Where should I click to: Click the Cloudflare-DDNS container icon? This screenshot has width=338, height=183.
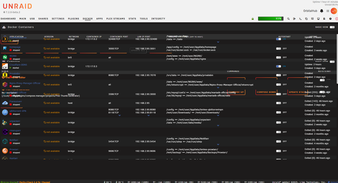pos(5,66)
